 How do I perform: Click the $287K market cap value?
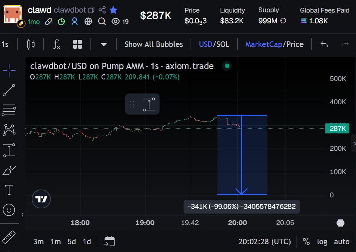pyautogui.click(x=155, y=16)
